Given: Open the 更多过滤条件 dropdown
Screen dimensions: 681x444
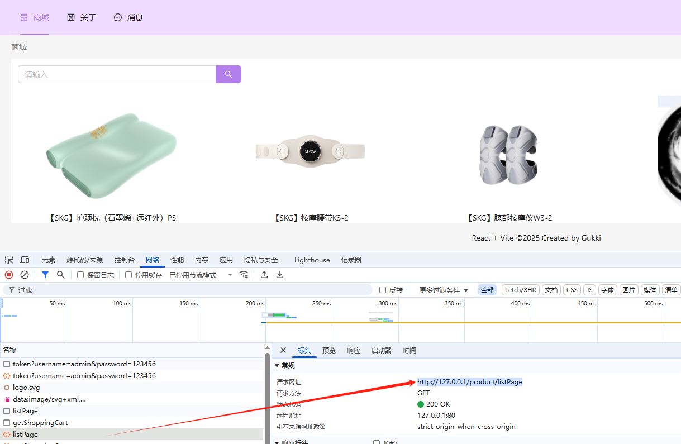Looking at the screenshot, I should click(444, 290).
